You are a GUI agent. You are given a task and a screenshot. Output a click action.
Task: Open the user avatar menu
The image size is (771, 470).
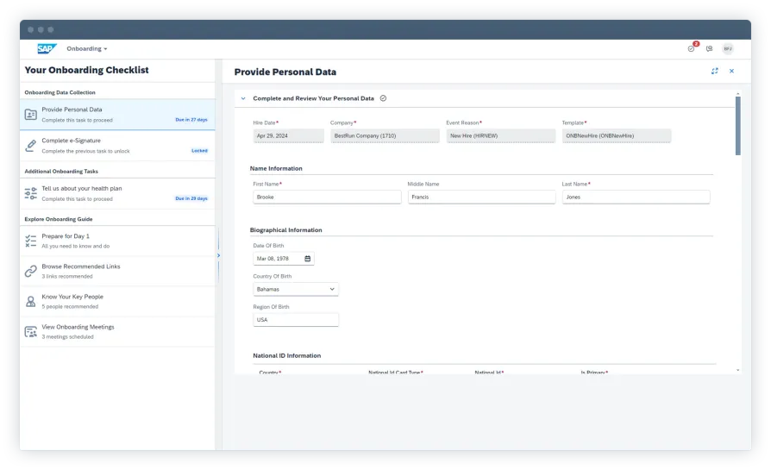click(728, 48)
